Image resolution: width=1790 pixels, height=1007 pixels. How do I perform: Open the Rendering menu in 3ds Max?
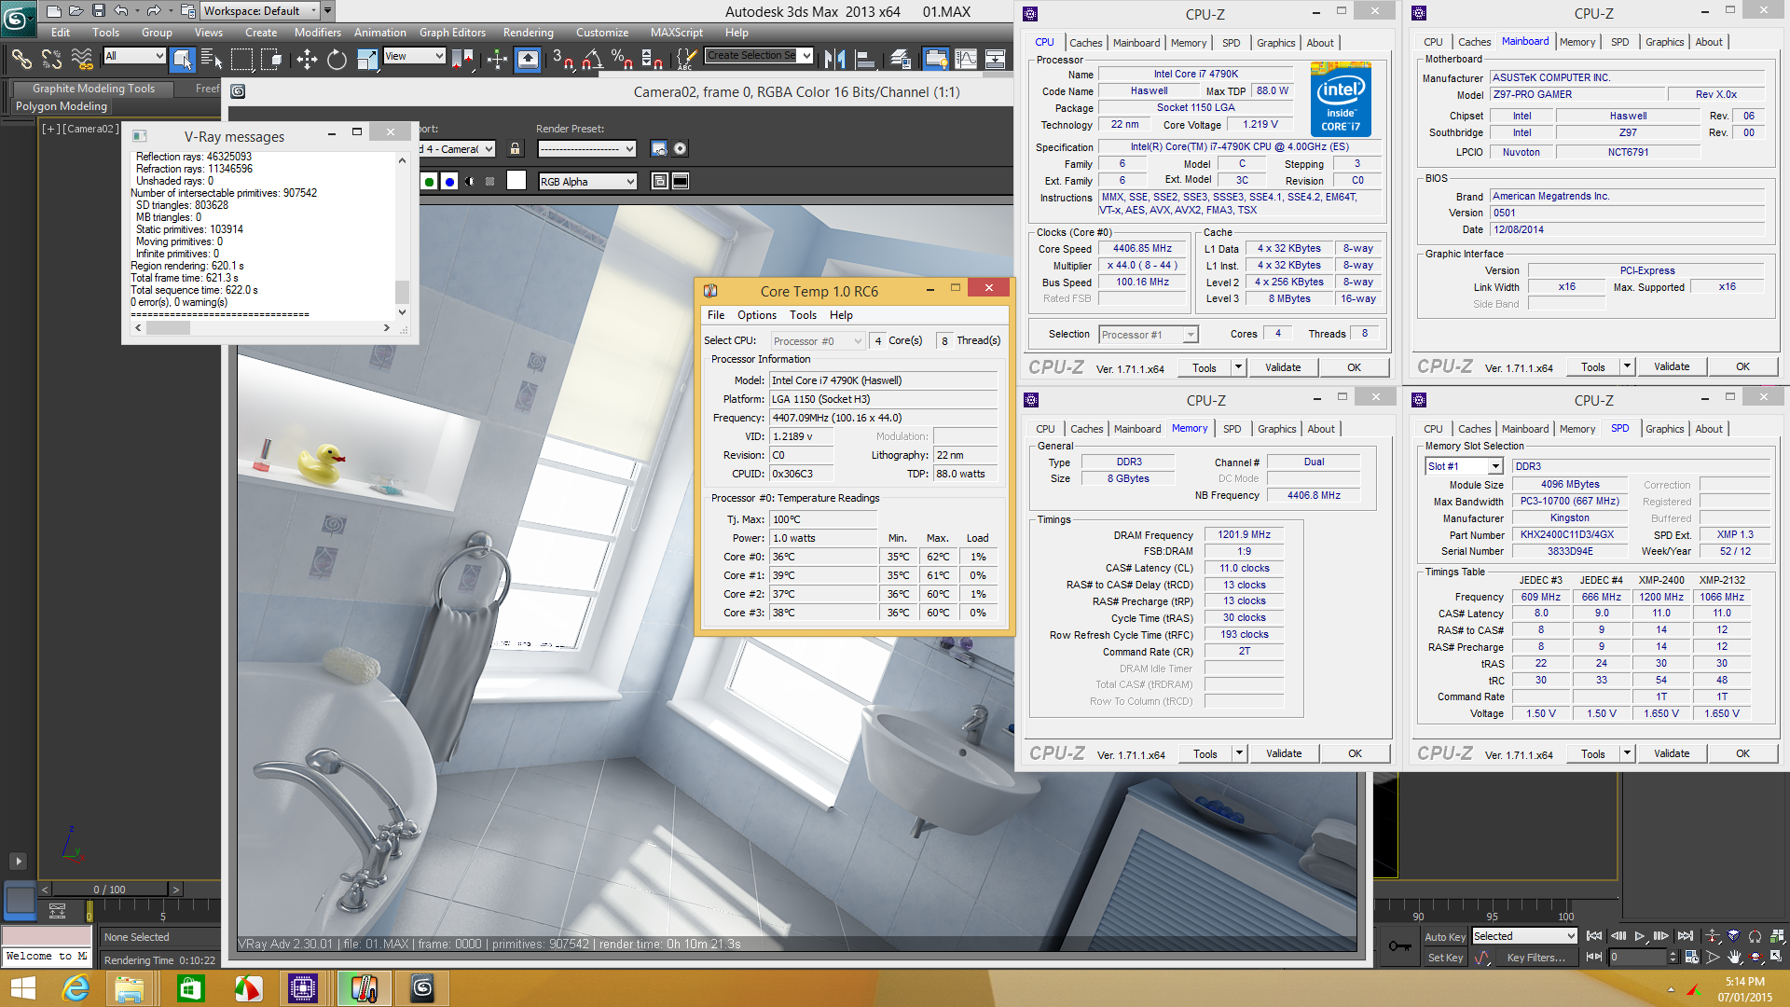[x=528, y=33]
